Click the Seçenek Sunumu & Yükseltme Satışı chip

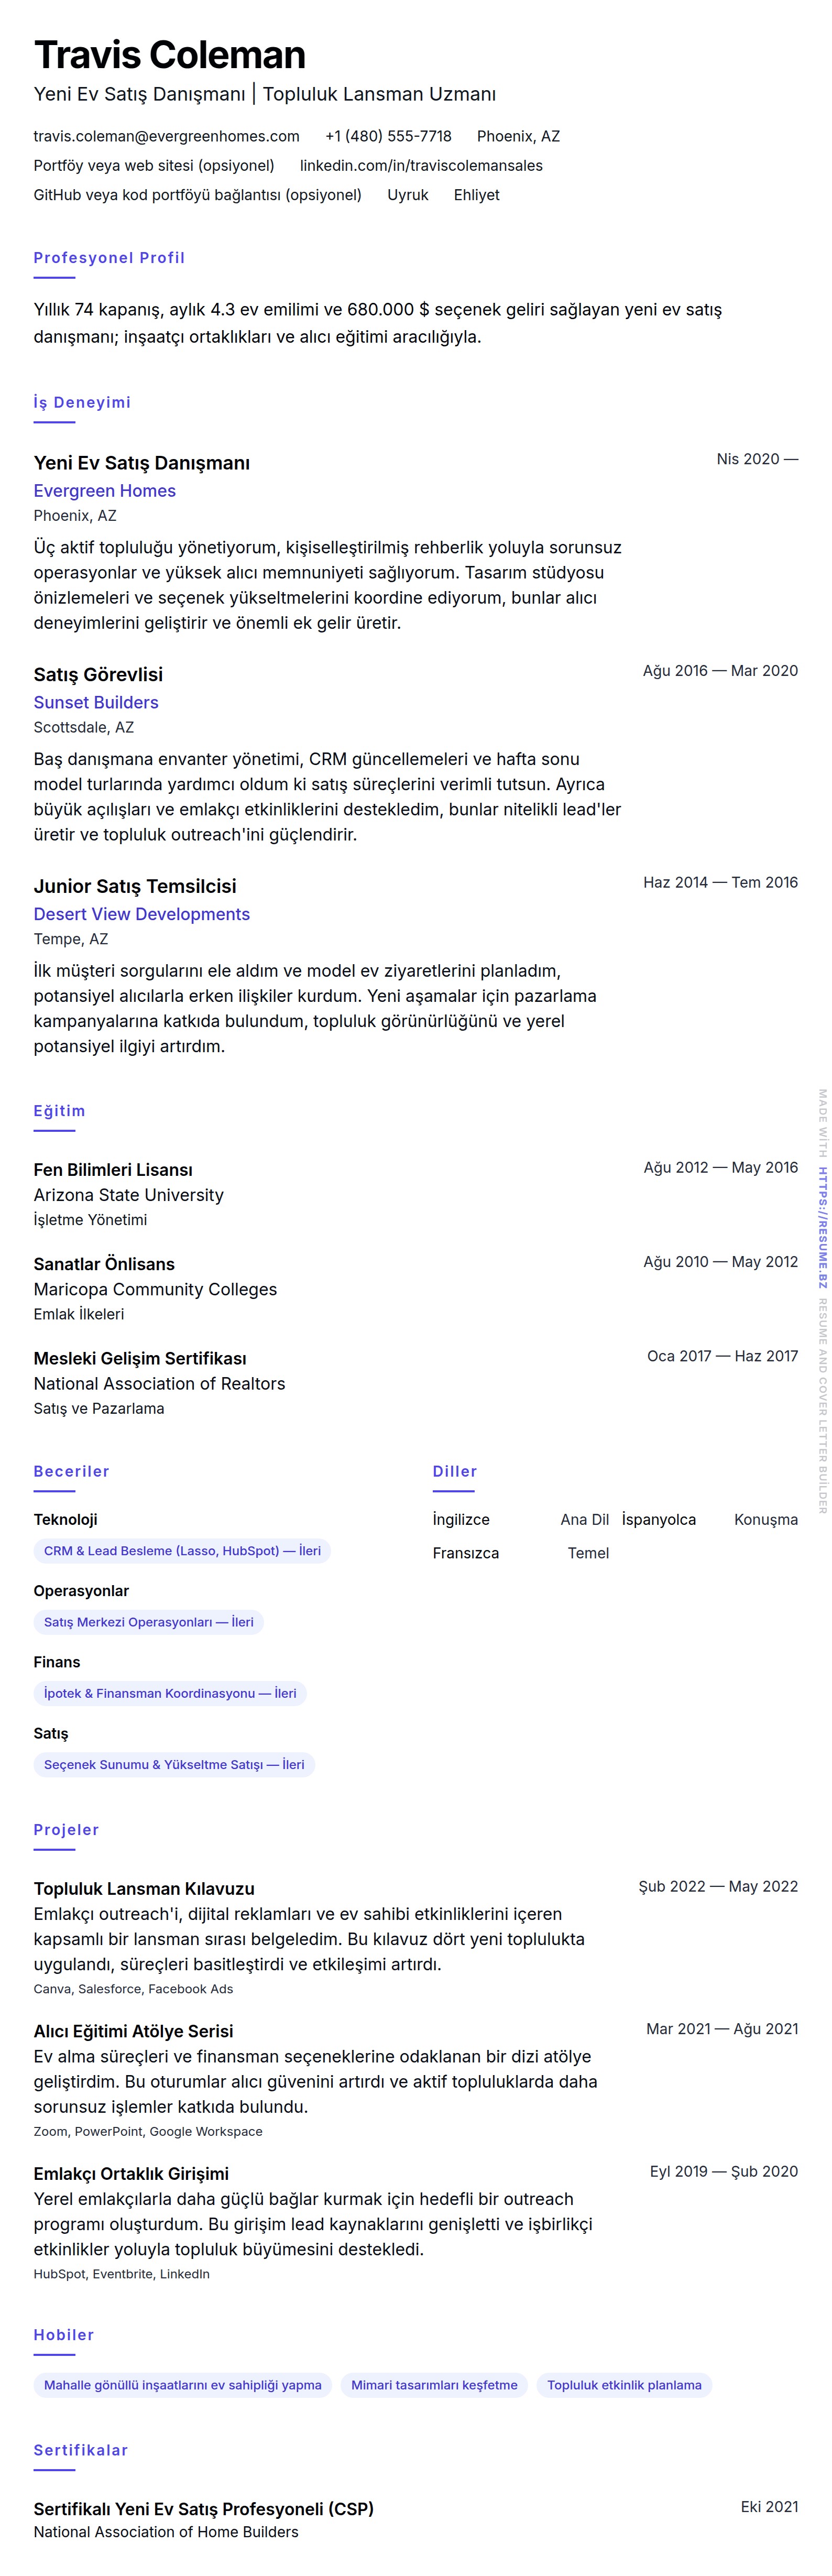pyautogui.click(x=174, y=1764)
